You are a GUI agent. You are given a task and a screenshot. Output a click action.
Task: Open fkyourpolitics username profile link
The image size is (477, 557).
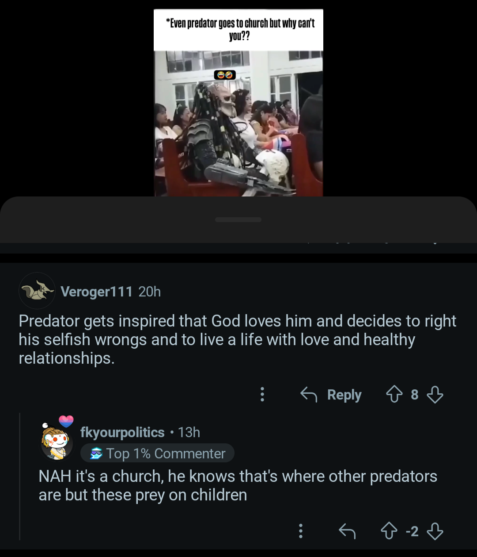tap(122, 432)
